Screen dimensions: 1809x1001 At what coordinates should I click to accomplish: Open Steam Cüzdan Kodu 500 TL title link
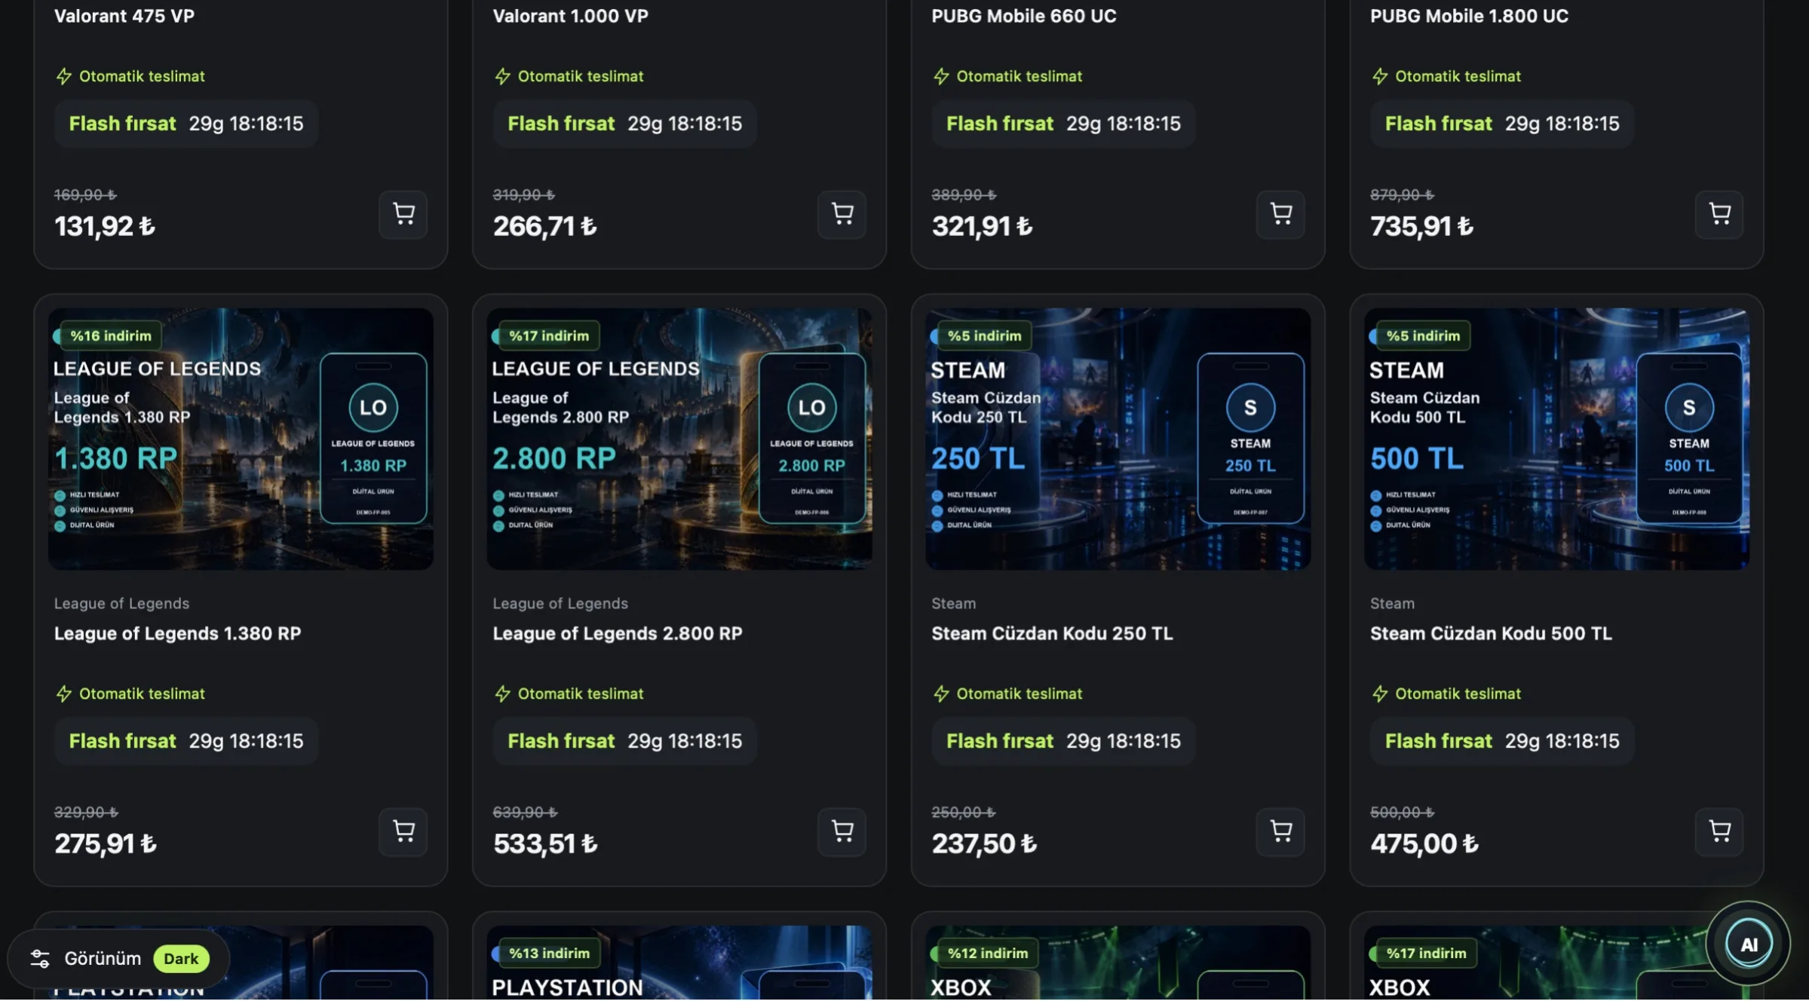1491,634
